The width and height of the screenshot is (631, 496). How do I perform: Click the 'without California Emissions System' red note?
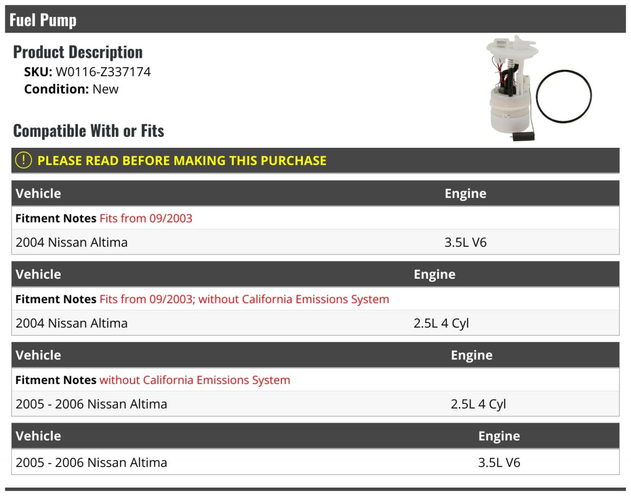[195, 380]
